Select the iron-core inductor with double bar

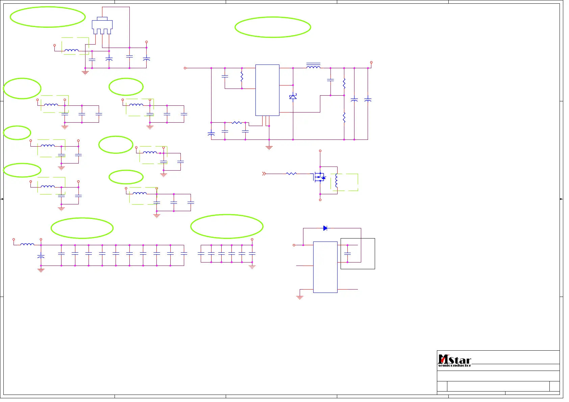[x=313, y=66]
